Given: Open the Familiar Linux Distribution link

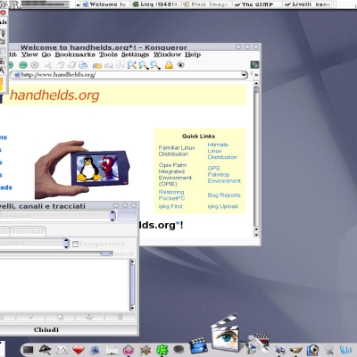Looking at the screenshot, I should click(177, 151).
